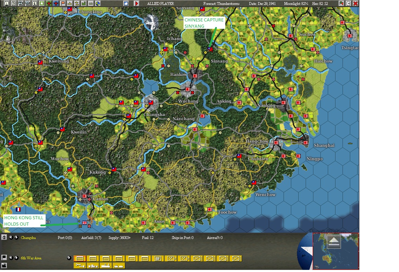This screenshot has width=399, height=272.
Task: Click the minimap of the Pacific
Action: coord(335,251)
